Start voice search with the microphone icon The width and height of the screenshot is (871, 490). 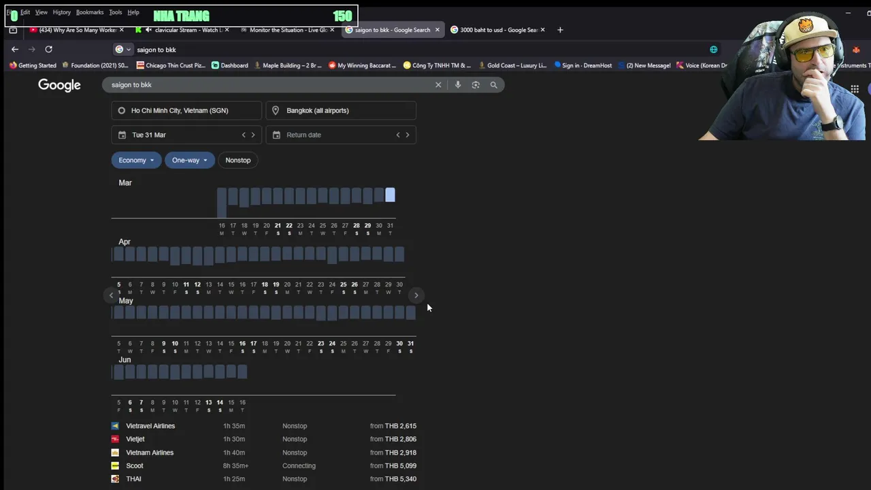458,85
